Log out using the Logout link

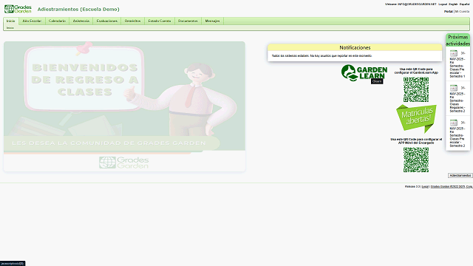(443, 4)
